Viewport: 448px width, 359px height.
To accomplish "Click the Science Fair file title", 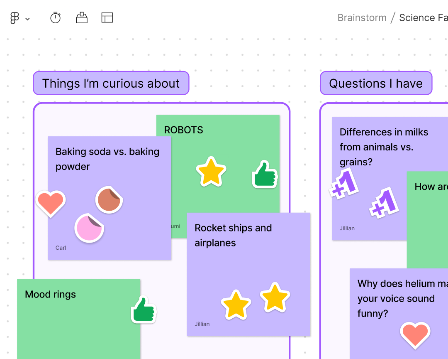I will tap(422, 17).
